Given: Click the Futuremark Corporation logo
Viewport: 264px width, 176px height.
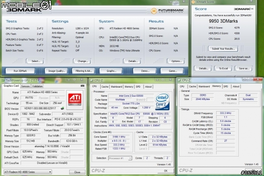Looking at the screenshot, I should tap(167, 11).
